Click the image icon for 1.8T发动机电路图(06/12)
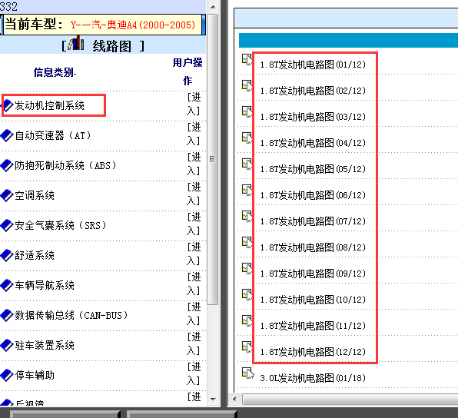Image resolution: width=458 pixels, height=418 pixels. click(x=247, y=190)
